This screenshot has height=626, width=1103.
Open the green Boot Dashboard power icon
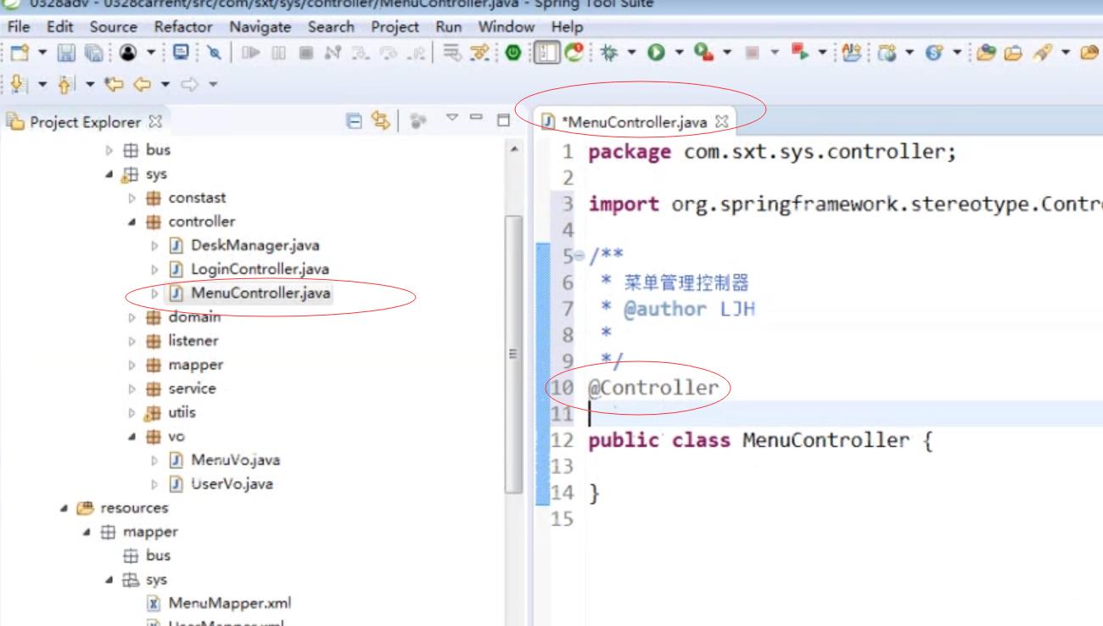(x=512, y=53)
